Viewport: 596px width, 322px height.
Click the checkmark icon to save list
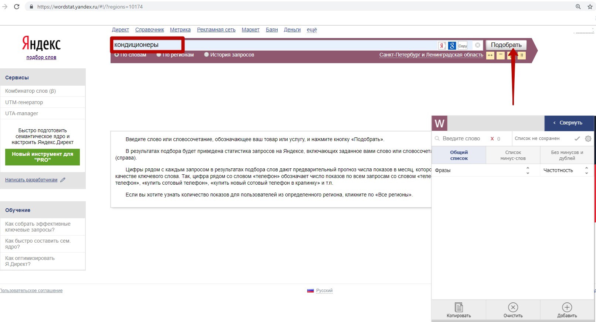577,138
